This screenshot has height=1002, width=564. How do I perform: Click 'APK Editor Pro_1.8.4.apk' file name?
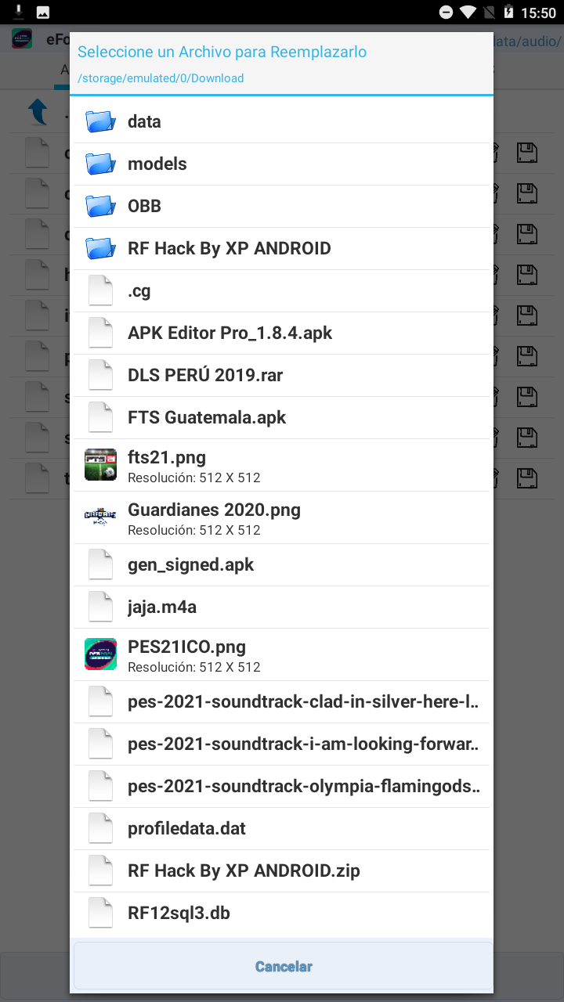230,333
